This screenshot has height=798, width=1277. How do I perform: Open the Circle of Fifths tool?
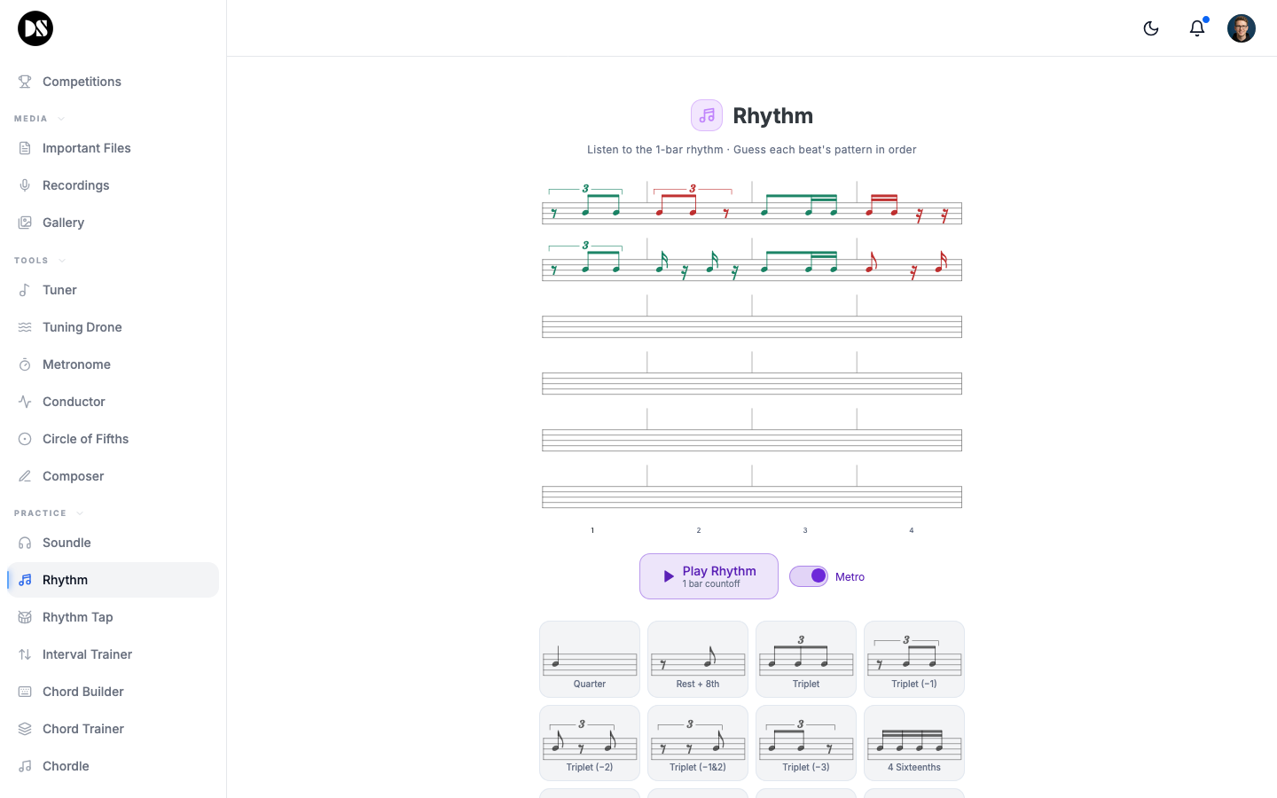coord(85,439)
